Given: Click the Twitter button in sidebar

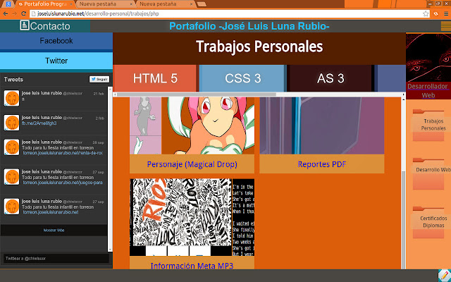Looking at the screenshot, I should pos(56,61).
